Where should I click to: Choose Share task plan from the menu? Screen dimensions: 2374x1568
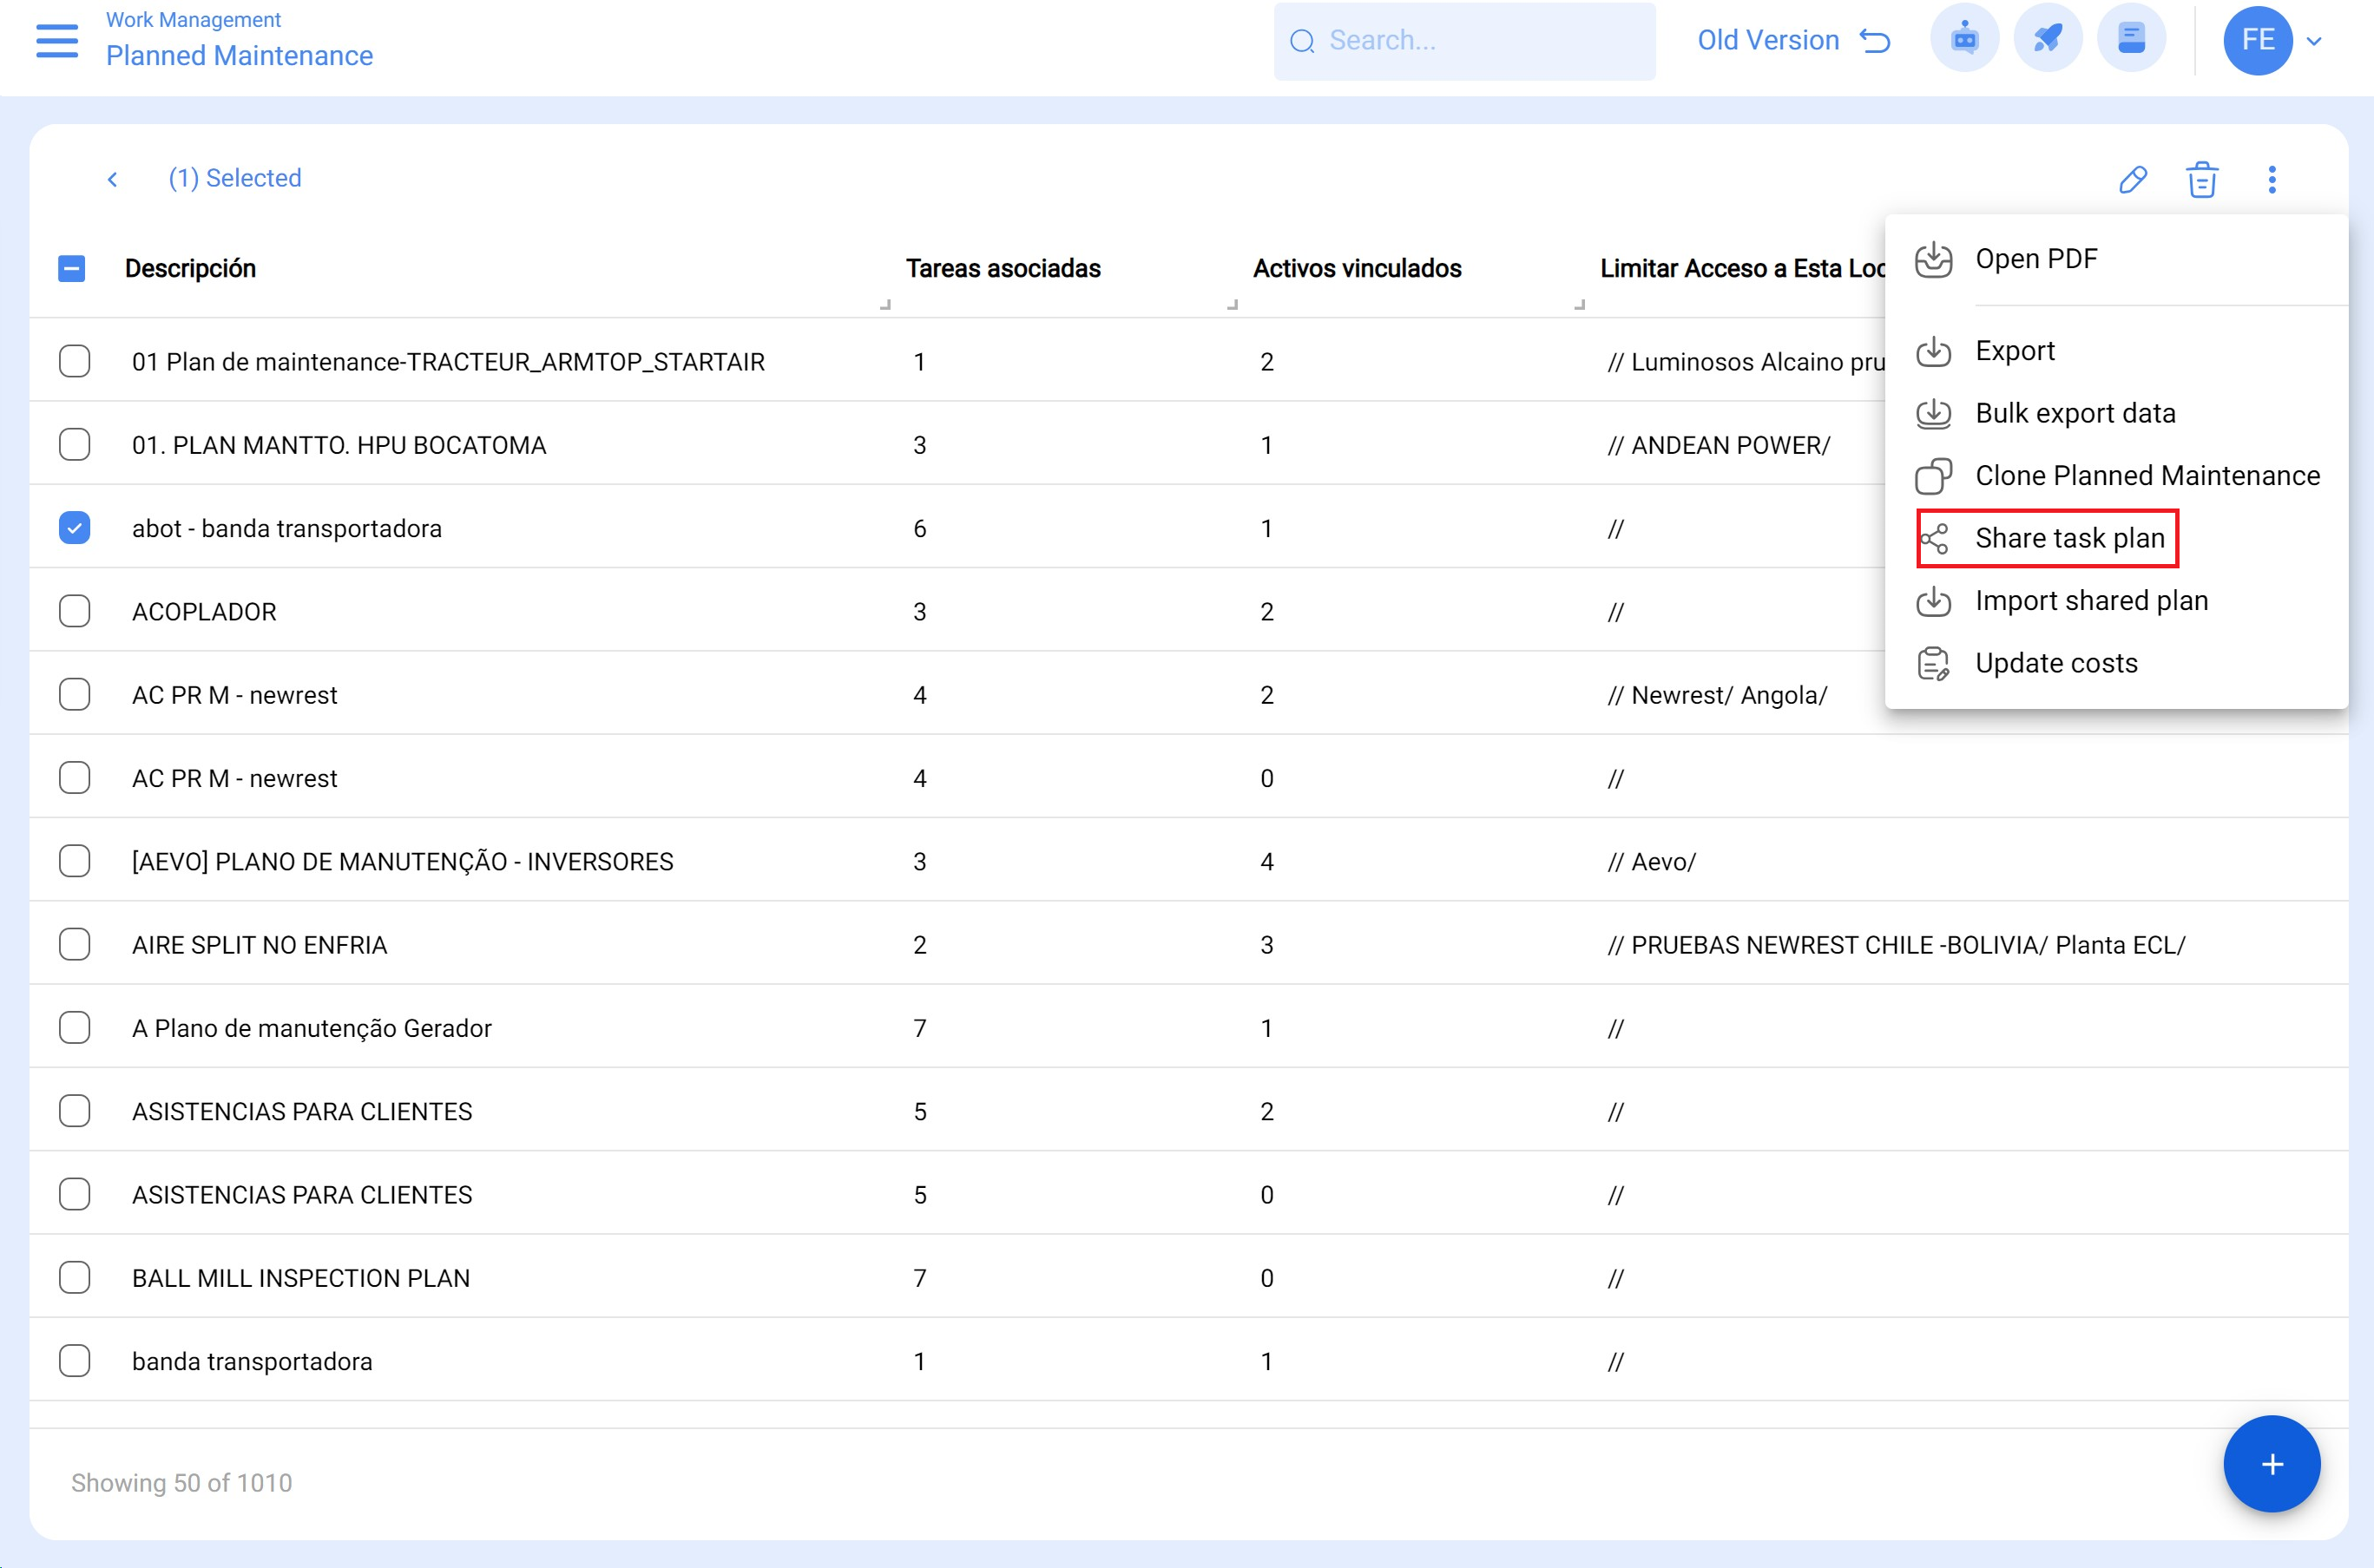click(x=2070, y=538)
